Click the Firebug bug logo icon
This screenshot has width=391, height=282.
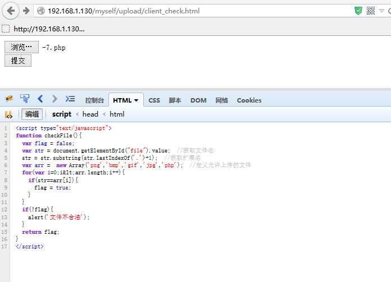pyautogui.click(x=9, y=99)
